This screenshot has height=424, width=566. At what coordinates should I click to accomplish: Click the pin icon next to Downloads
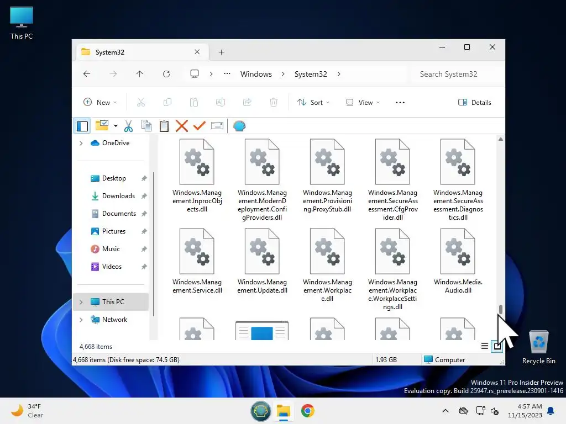[144, 196]
